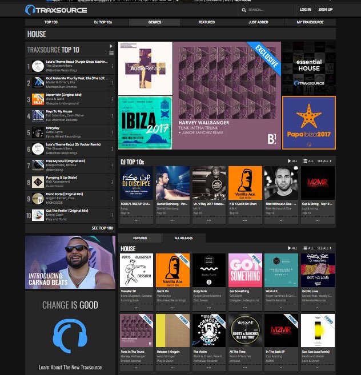Screen dimensions: 361x375
Task: Play all in DJ Top 10s section
Action: (292, 161)
